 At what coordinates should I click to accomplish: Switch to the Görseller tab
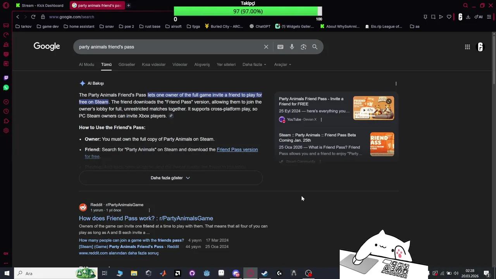pyautogui.click(x=127, y=64)
